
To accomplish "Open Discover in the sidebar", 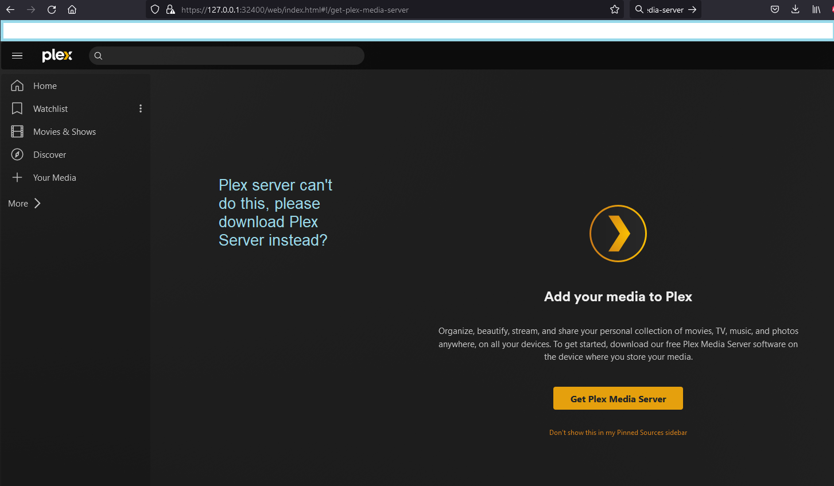I will (49, 154).
